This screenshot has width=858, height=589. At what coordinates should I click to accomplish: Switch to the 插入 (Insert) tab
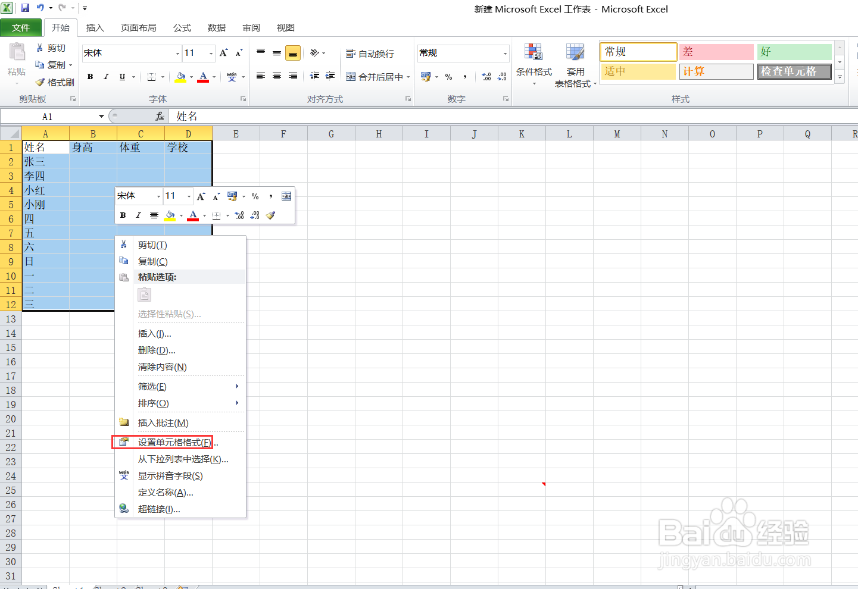coord(95,27)
